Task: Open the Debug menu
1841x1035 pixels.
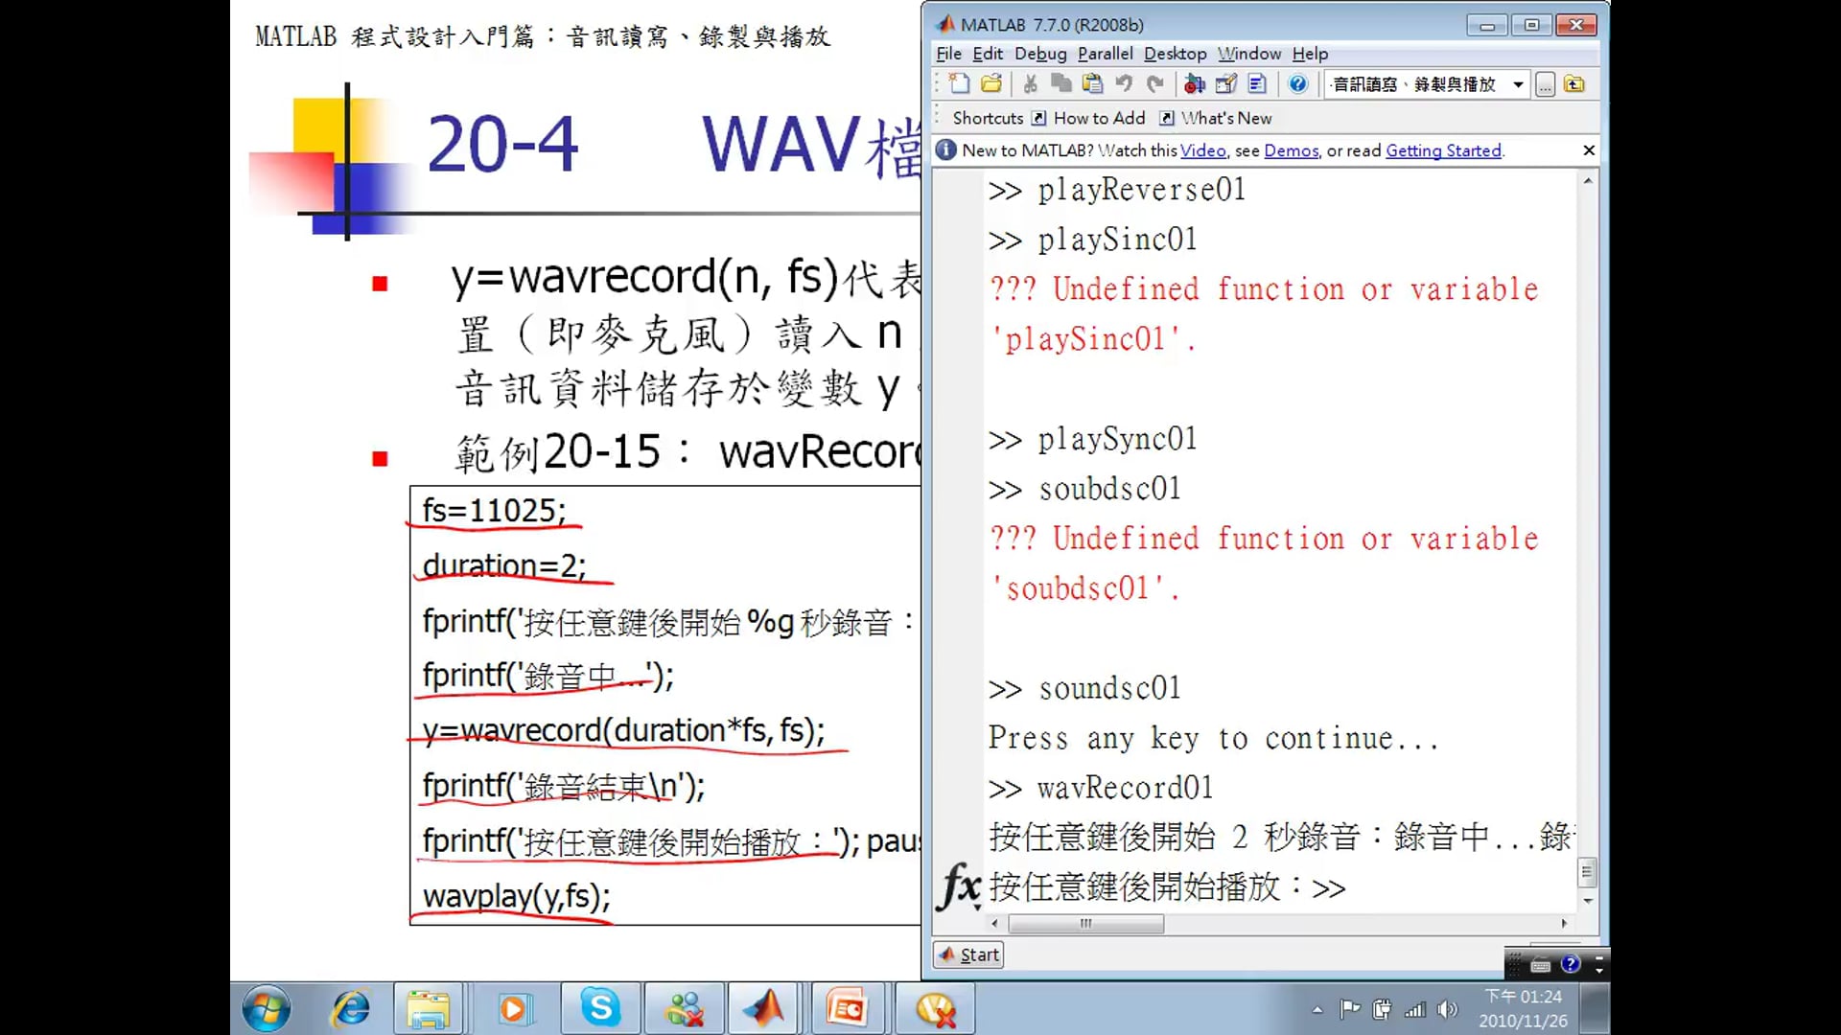Action: [x=1040, y=54]
